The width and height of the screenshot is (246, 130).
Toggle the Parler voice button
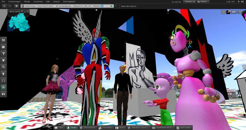pyautogui.click(x=72, y=128)
